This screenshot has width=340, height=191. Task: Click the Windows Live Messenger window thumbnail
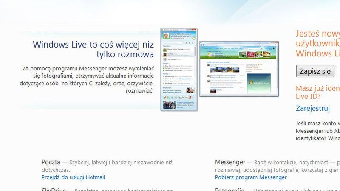[x=179, y=70]
